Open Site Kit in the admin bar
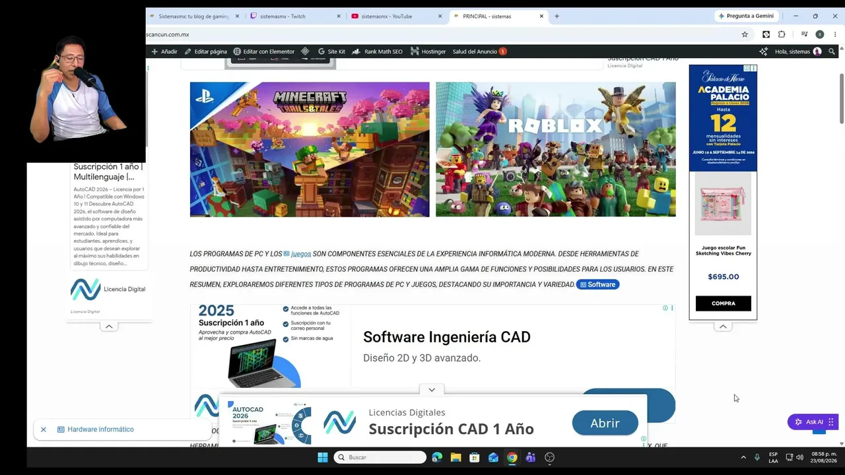845x475 pixels. (331, 51)
